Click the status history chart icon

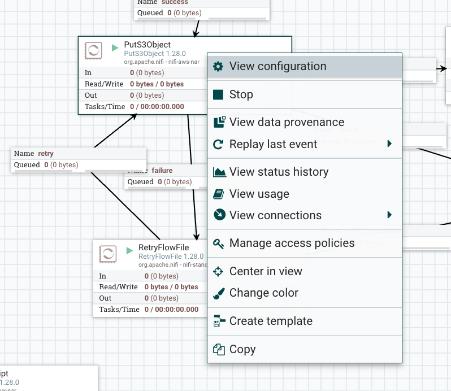[x=219, y=172]
